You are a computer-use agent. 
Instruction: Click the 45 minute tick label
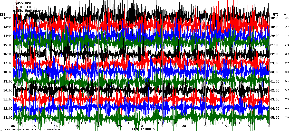tap(205, 126)
